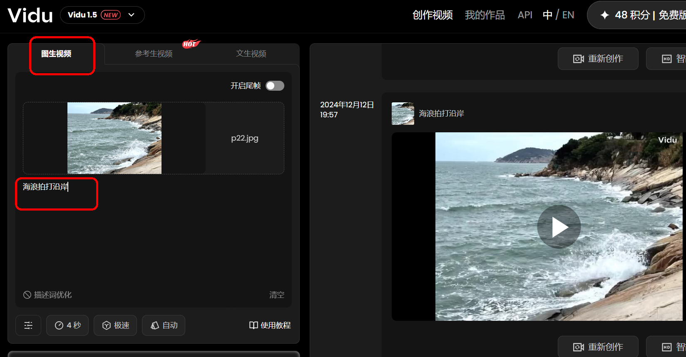Viewport: 686px width, 357px height.
Task: Open 我的作品 in the top navigation
Action: [485, 15]
